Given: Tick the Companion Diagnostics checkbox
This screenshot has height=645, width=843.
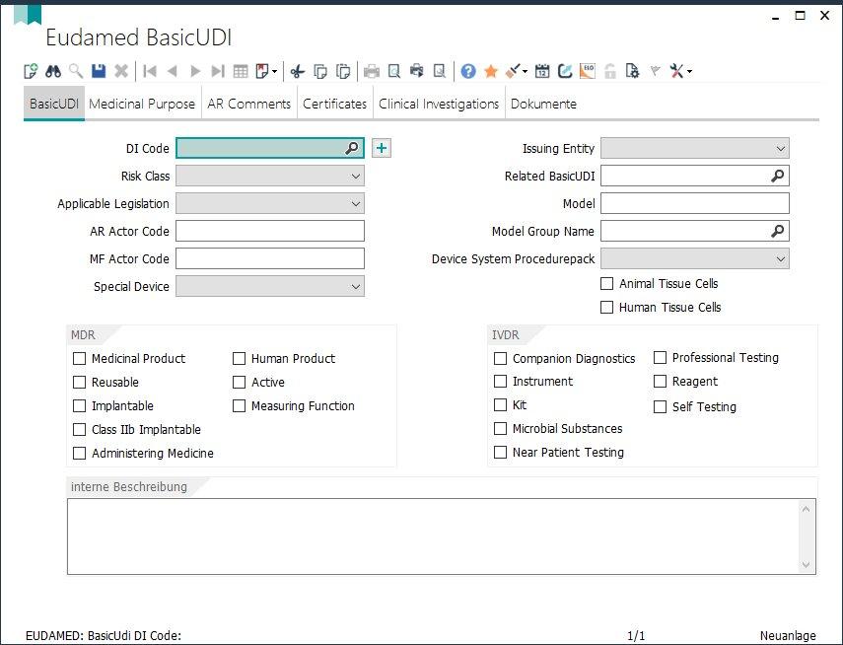Looking at the screenshot, I should tap(500, 358).
